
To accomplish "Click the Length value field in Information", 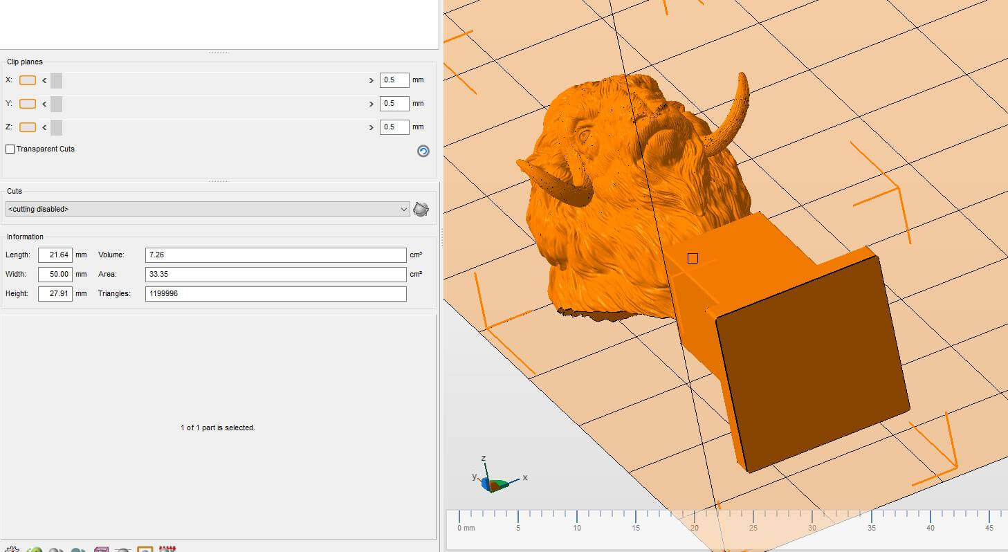I will (x=55, y=255).
